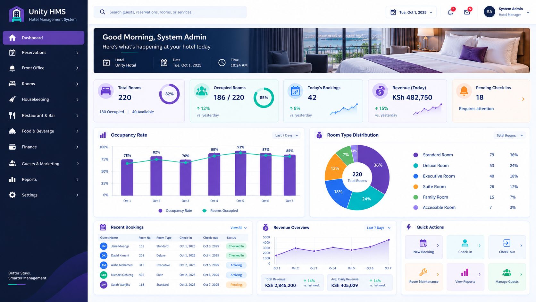Click the Standard Room purple legend dot

point(416,155)
